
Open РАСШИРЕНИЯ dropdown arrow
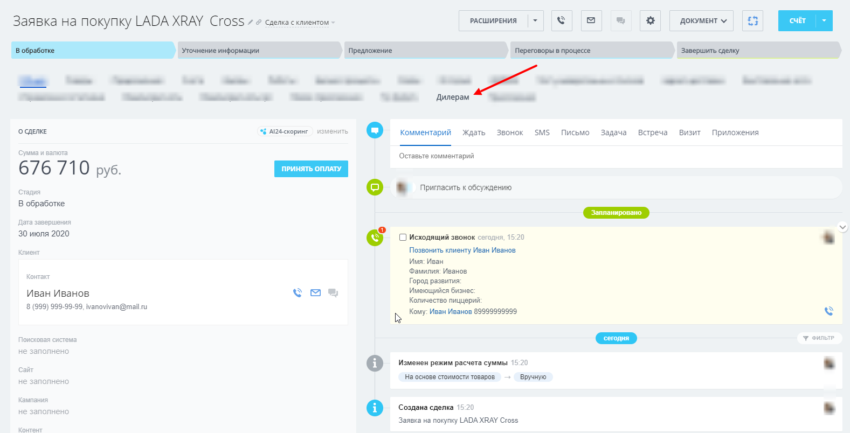click(x=535, y=20)
